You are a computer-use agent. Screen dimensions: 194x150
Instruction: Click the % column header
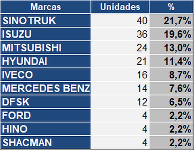(x=171, y=7)
